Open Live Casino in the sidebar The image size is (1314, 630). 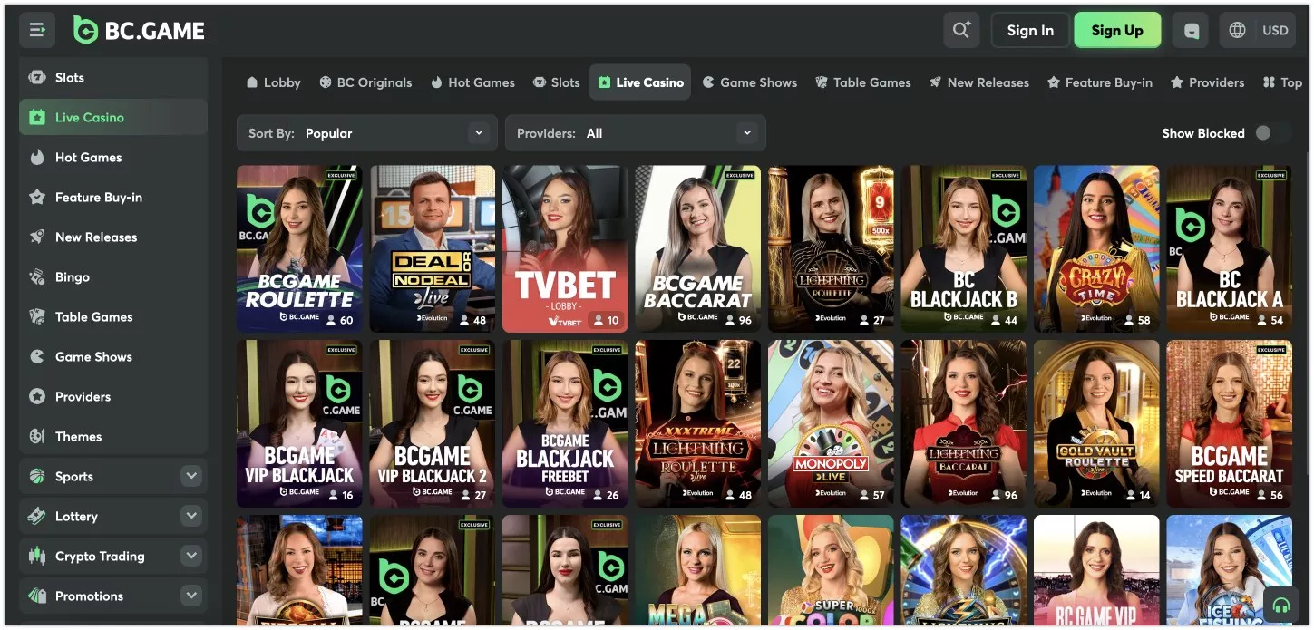pyautogui.click(x=113, y=117)
